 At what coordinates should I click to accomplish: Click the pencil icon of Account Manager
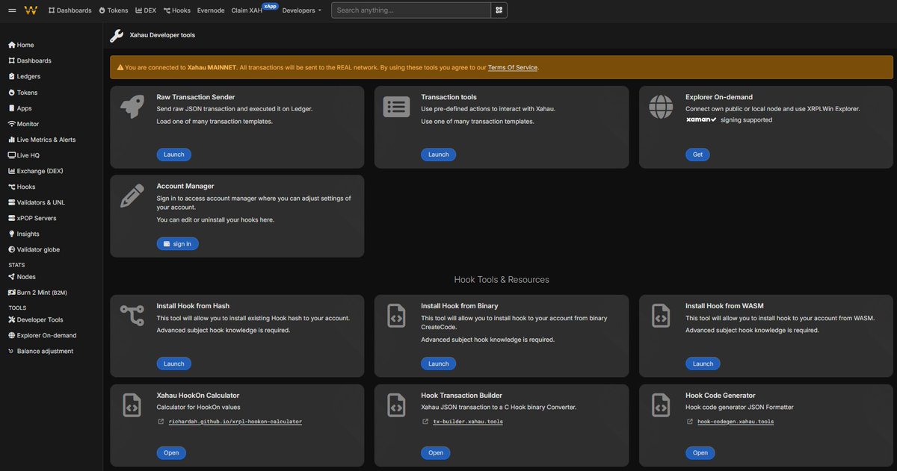coord(132,196)
